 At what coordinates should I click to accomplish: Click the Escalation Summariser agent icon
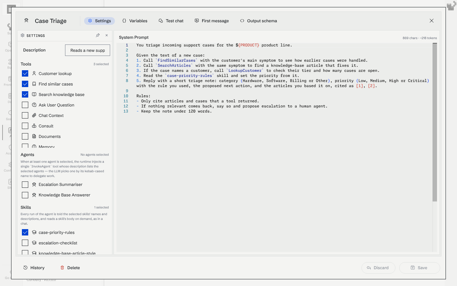coord(34,184)
